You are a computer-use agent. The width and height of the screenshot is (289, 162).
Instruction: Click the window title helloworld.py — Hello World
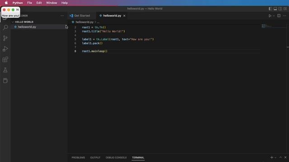144,9
